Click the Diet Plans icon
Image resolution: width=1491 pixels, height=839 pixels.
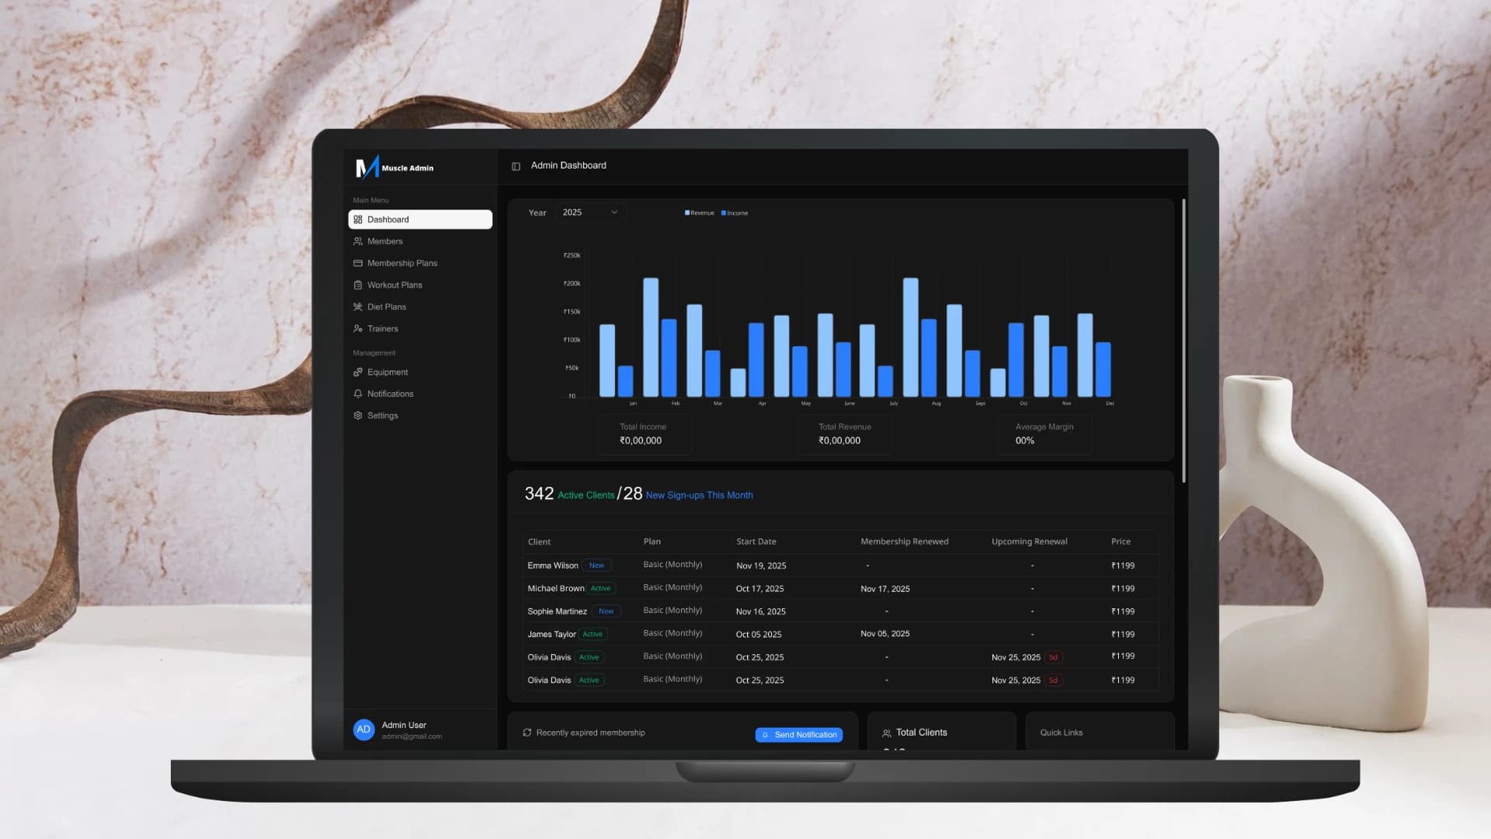click(x=358, y=307)
